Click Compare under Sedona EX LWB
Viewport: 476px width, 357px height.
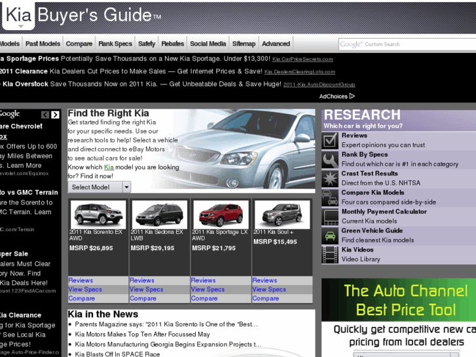tap(143, 298)
